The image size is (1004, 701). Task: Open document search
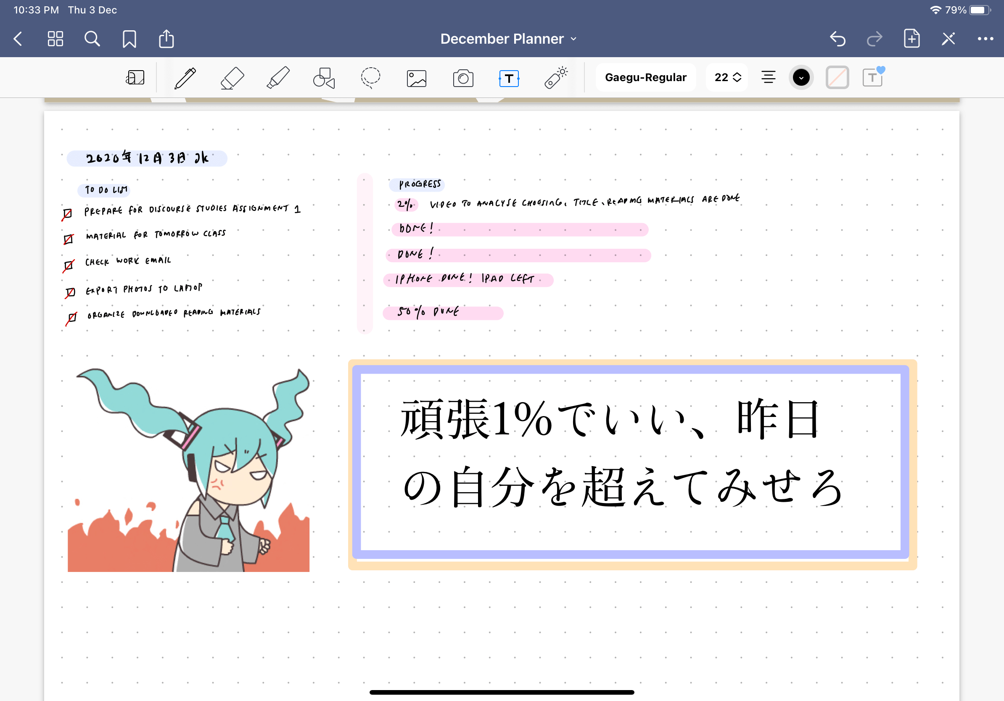pyautogui.click(x=92, y=39)
